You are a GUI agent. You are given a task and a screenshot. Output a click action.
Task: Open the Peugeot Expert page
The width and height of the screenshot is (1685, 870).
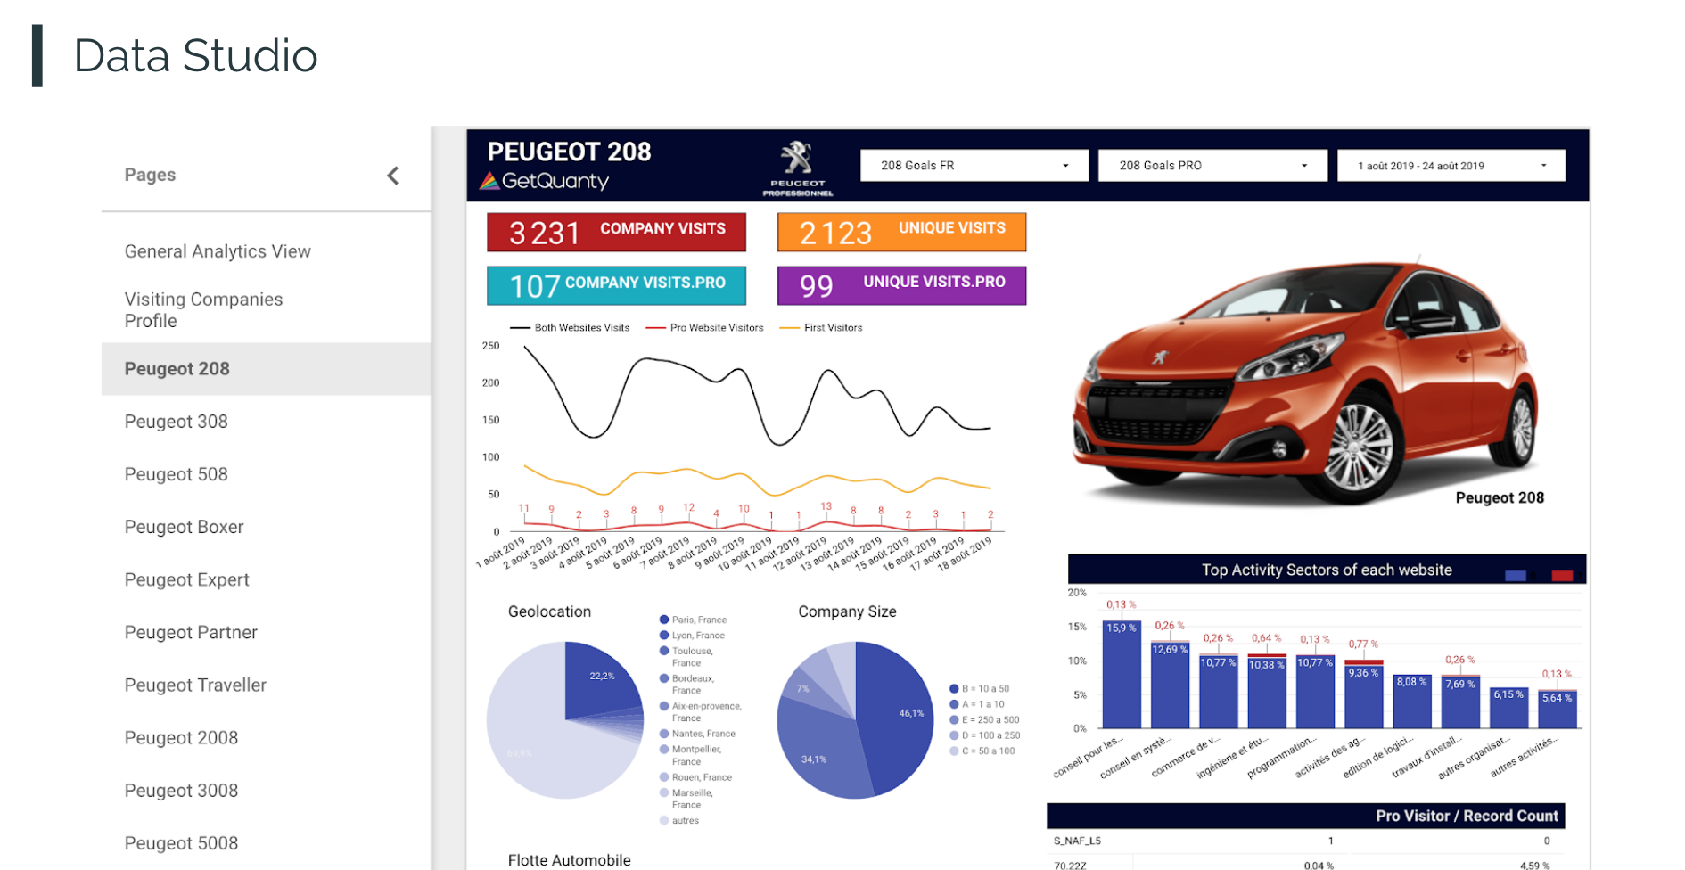[x=187, y=579]
